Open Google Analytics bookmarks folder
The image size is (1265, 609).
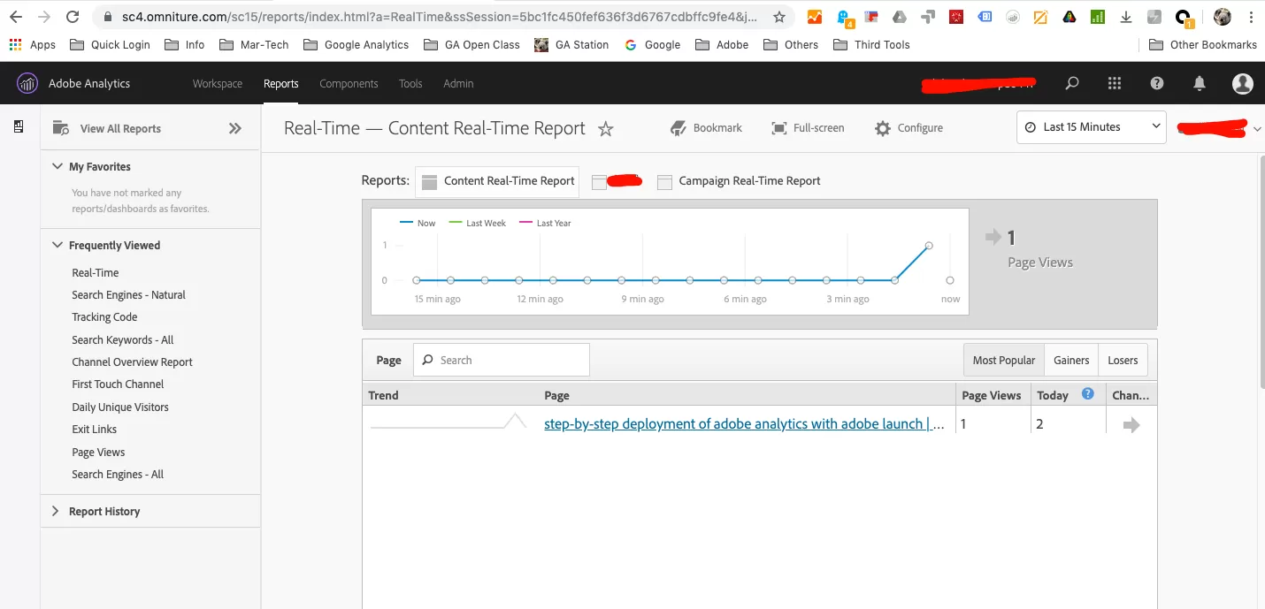(x=356, y=44)
